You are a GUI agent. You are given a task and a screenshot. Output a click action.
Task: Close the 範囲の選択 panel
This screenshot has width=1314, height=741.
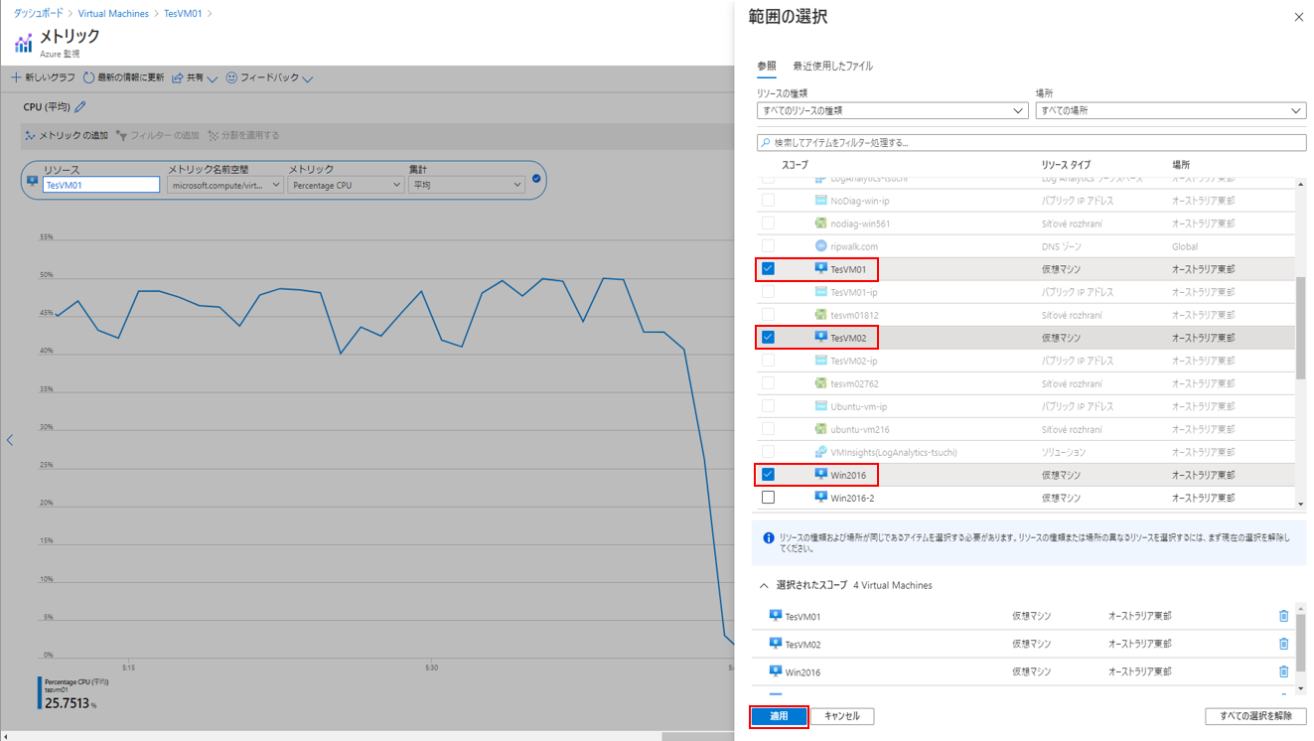[1298, 17]
